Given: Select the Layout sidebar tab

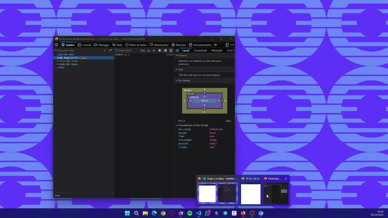Looking at the screenshot, I should coord(186,51).
